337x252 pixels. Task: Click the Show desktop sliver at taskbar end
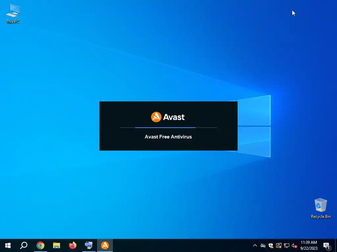coord(336,245)
